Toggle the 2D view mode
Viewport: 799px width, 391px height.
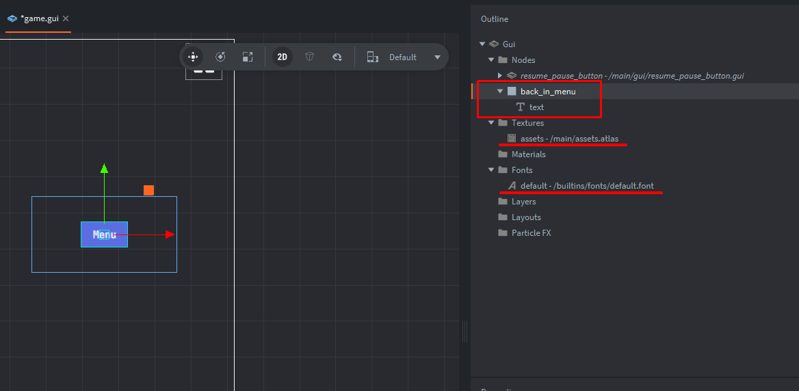pos(282,57)
